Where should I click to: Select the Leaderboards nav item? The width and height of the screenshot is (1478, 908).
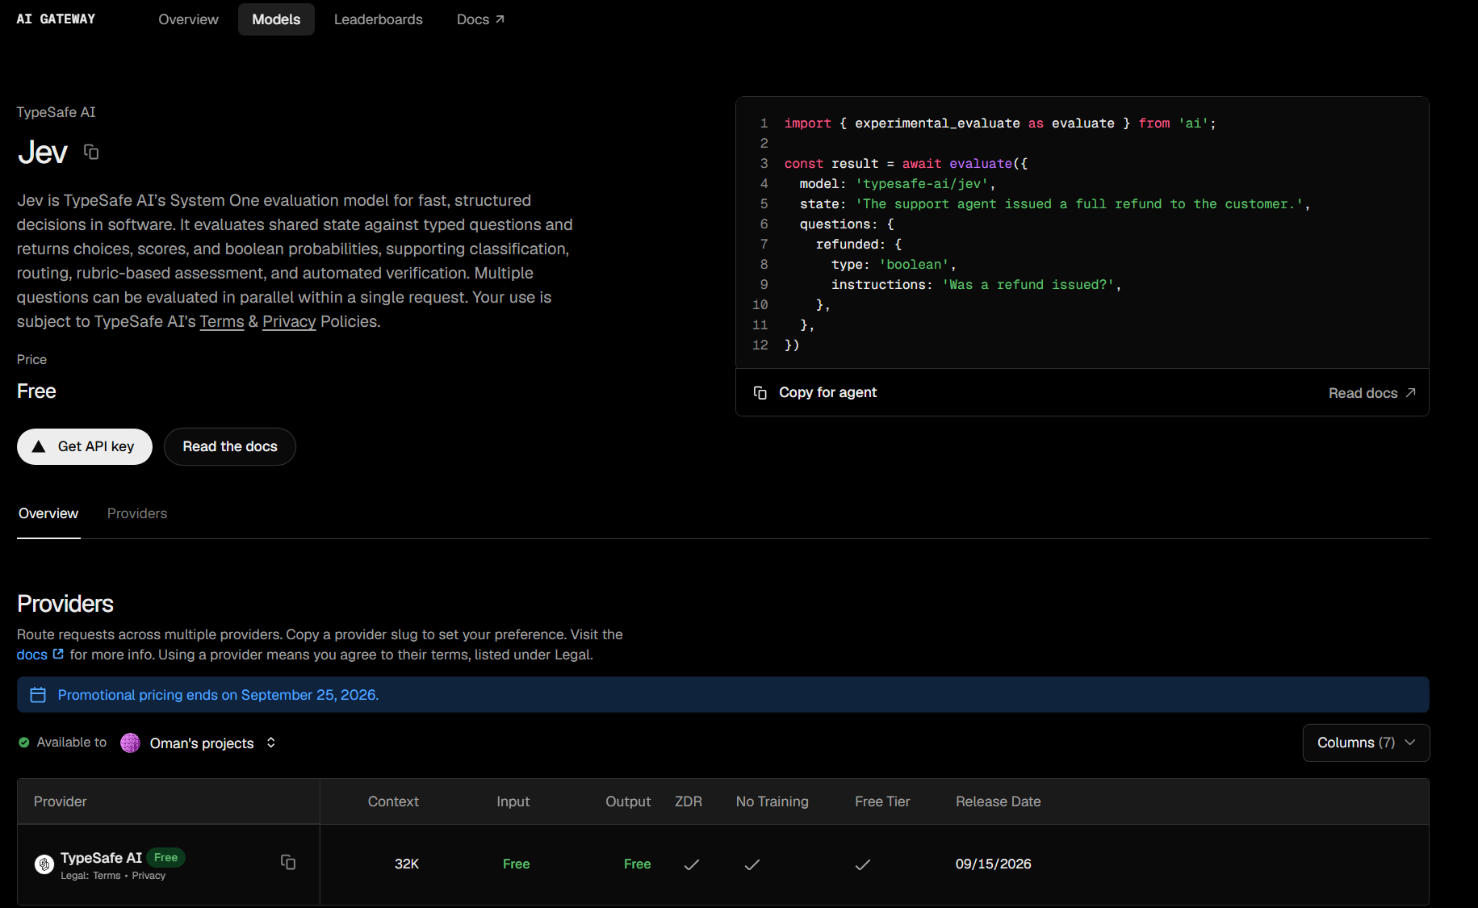coord(378,19)
